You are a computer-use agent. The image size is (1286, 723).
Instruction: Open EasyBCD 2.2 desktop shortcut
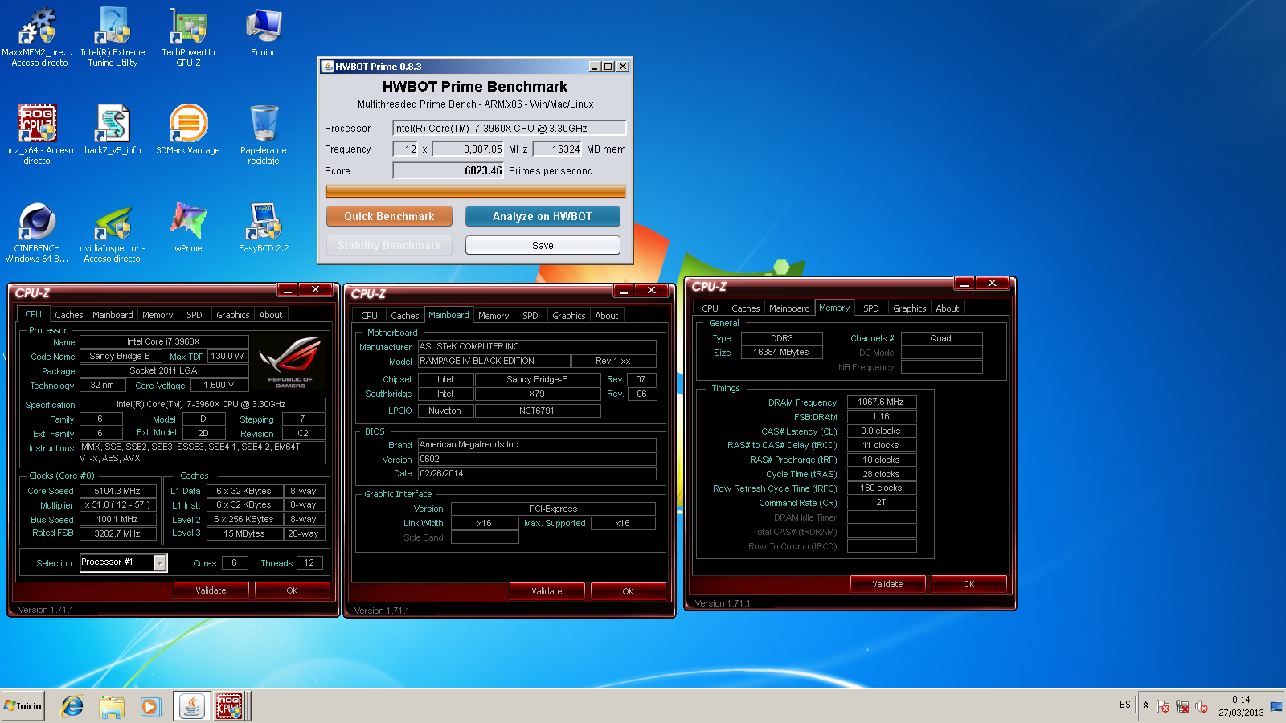[264, 228]
